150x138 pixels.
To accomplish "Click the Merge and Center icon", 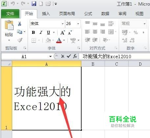I will [111, 32].
